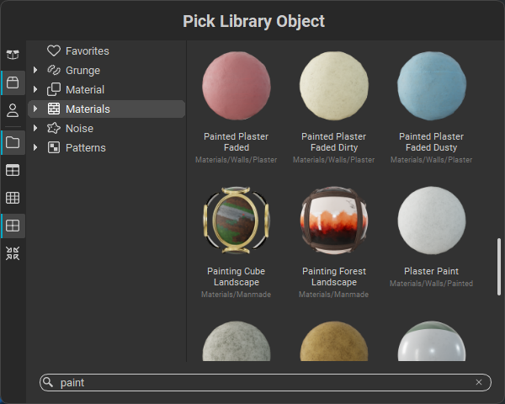The height and width of the screenshot is (404, 505).
Task: Pick the Painted Plaster Faded material
Action: click(x=236, y=106)
